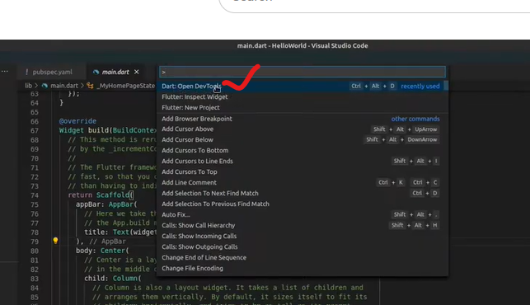Click the exclamation icon on pubspec.yaml tab
The height and width of the screenshot is (305, 530).
tap(26, 72)
